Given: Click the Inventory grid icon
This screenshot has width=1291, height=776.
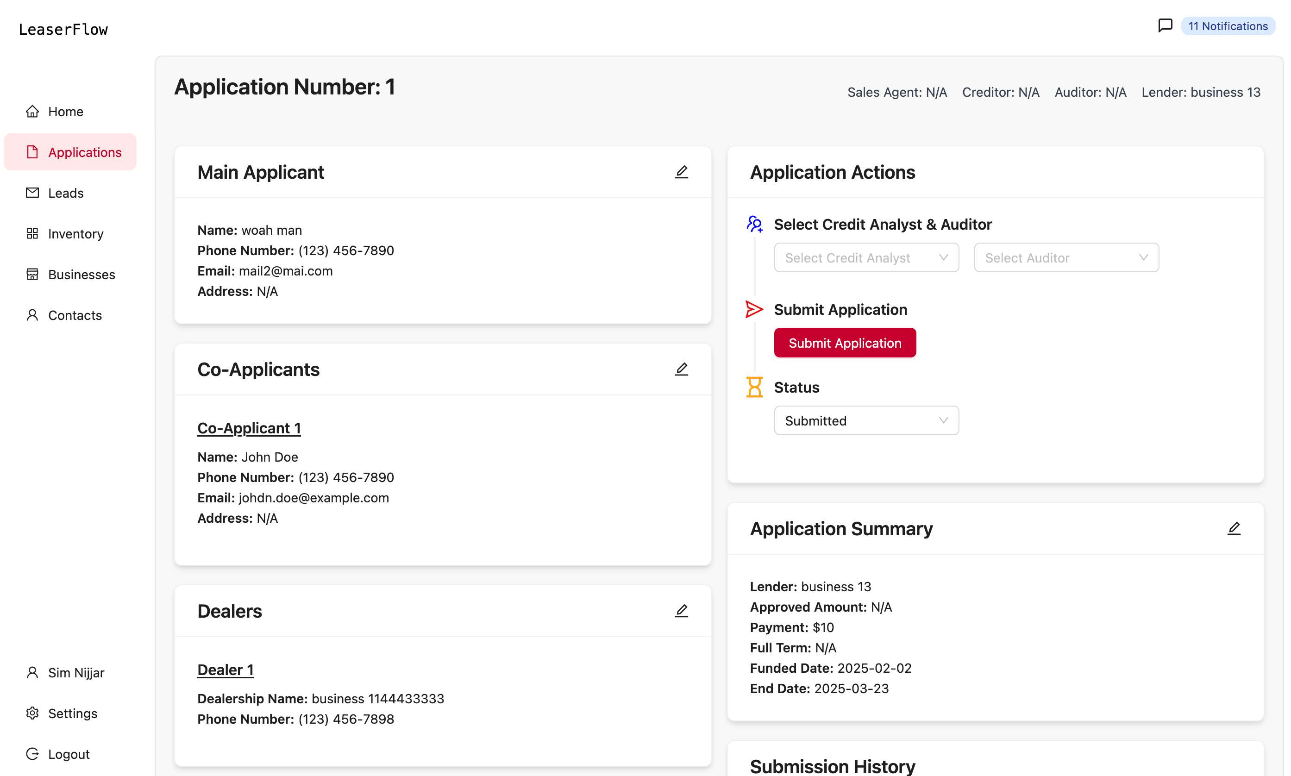Looking at the screenshot, I should click(x=32, y=234).
